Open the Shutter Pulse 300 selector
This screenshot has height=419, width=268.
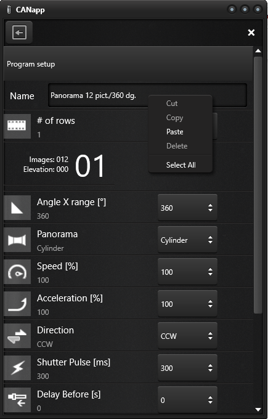187,368
